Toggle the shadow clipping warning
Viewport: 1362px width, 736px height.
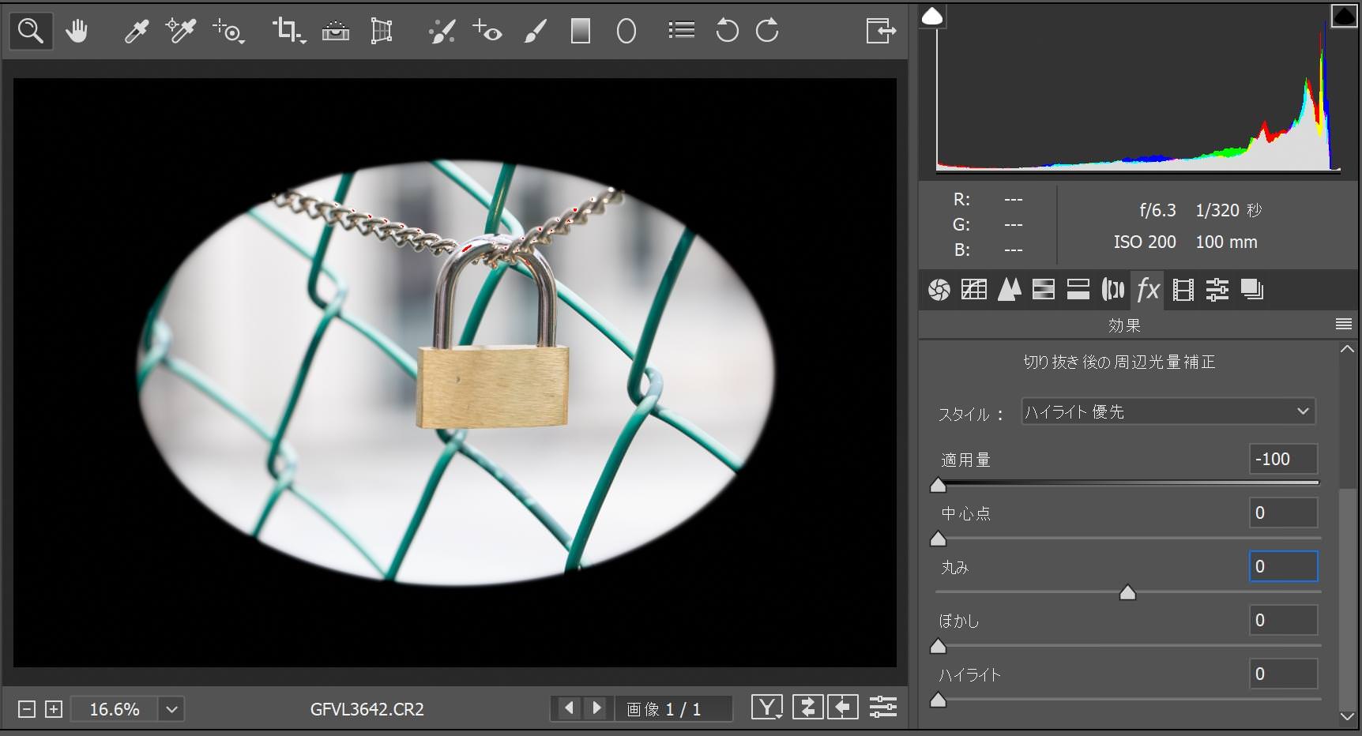[x=933, y=16]
